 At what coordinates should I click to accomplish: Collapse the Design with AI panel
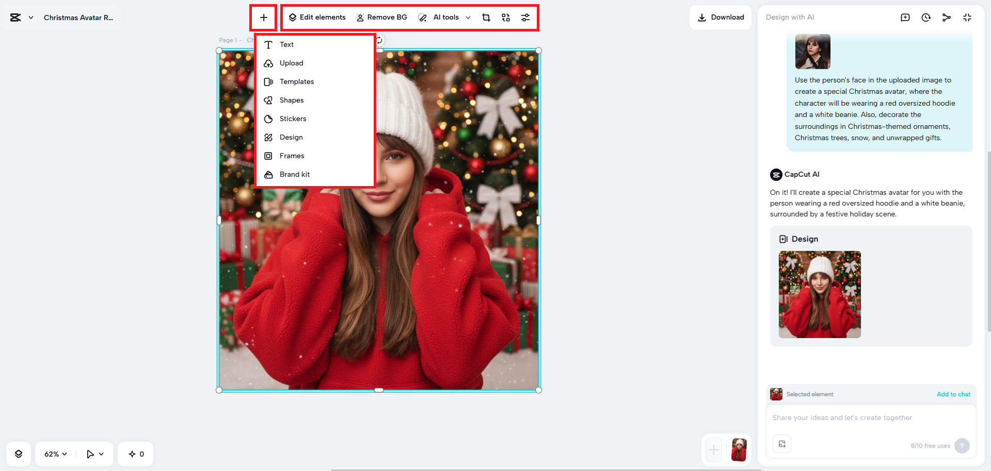(x=967, y=17)
